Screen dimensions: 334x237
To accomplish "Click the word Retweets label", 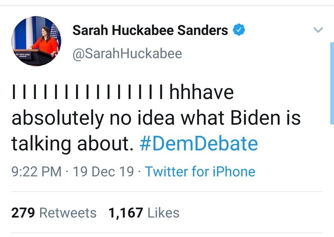I will click(68, 213).
